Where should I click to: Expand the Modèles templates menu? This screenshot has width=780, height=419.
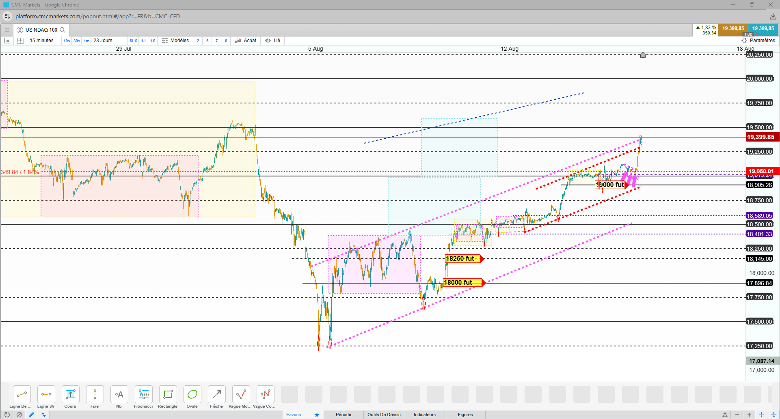coord(175,41)
